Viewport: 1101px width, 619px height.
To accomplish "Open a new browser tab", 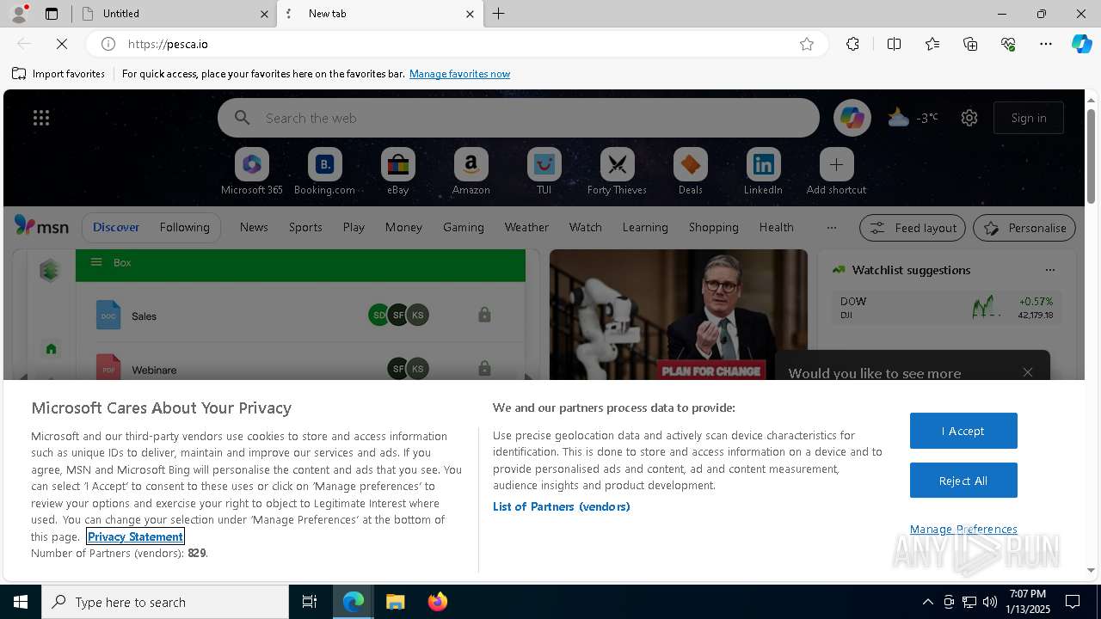I will (498, 14).
